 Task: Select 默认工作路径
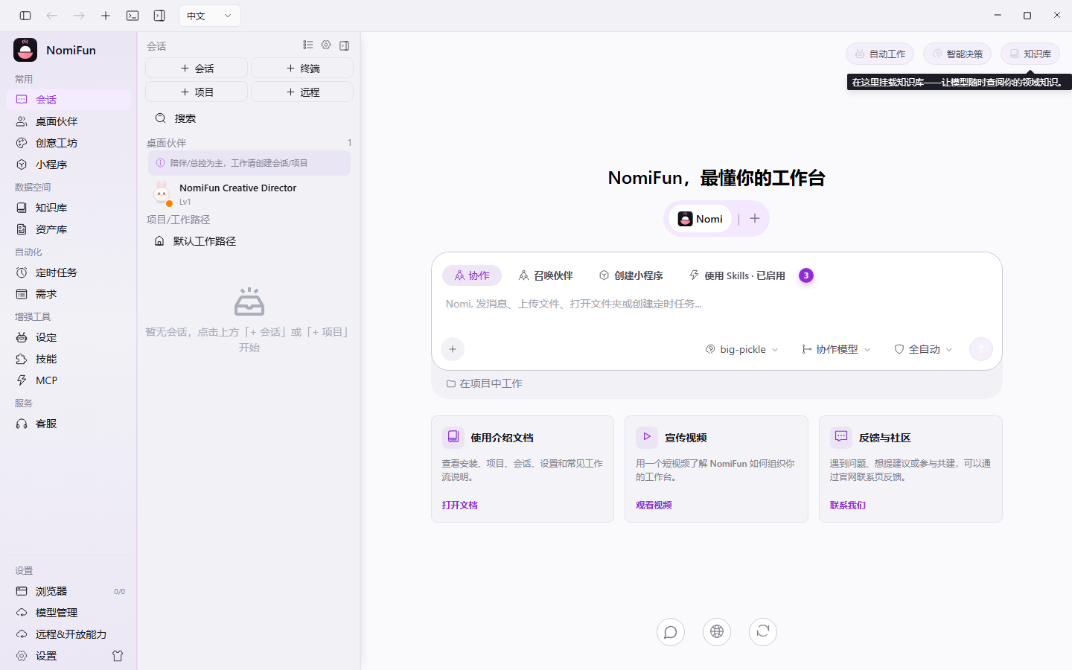point(249,241)
